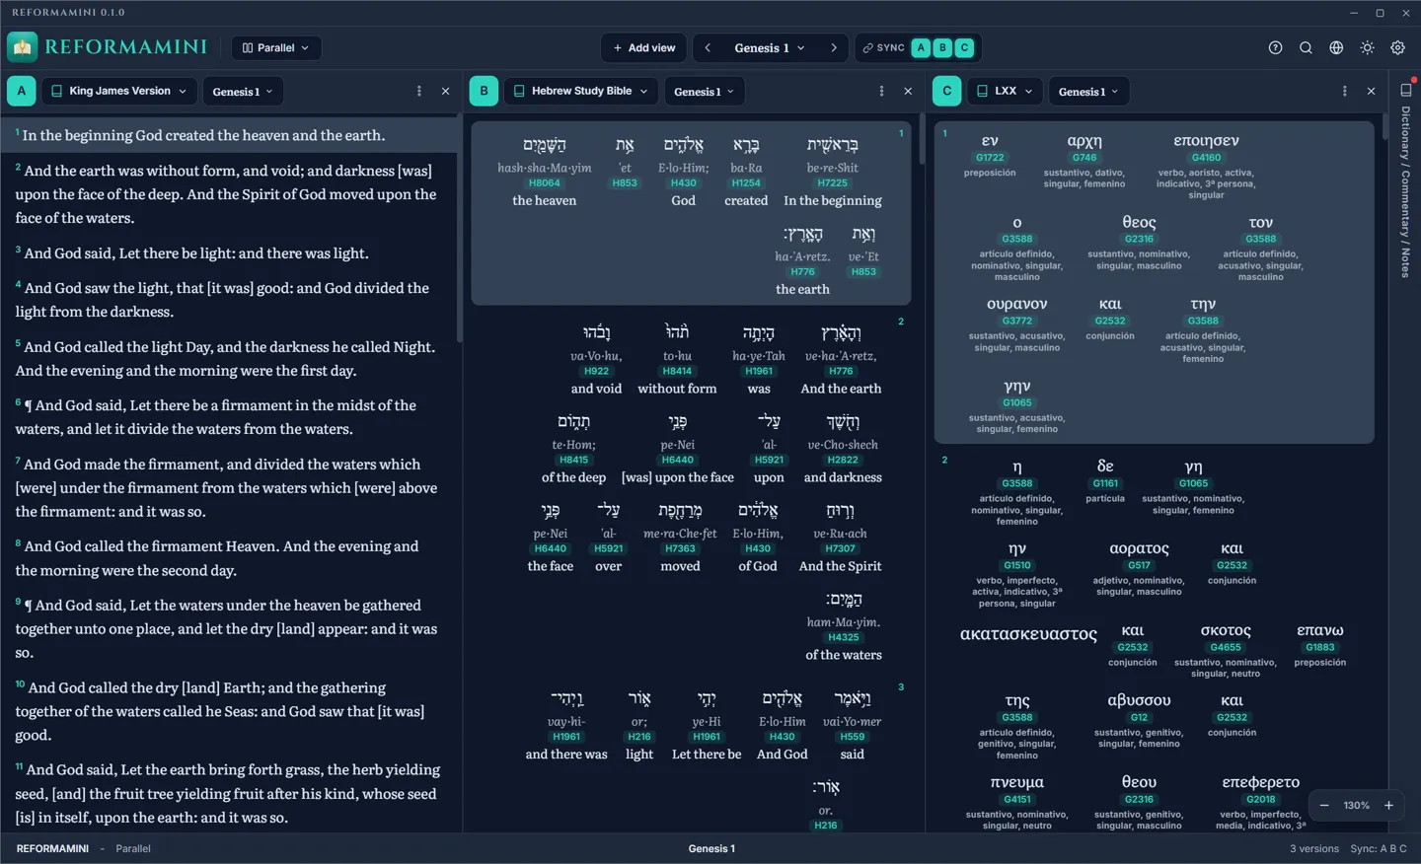Click the Add view button
1421x864 pixels.
point(644,47)
